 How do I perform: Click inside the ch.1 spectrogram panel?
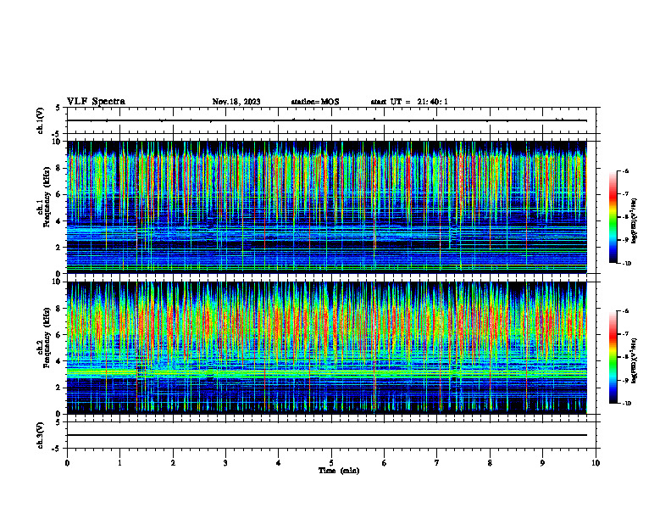pos(327,207)
